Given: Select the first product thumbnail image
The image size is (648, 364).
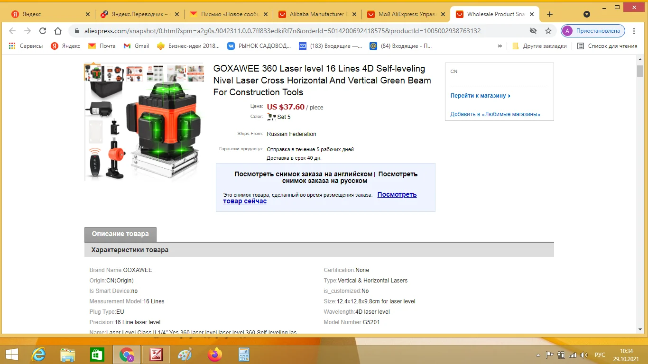Looking at the screenshot, I should 93,72.
